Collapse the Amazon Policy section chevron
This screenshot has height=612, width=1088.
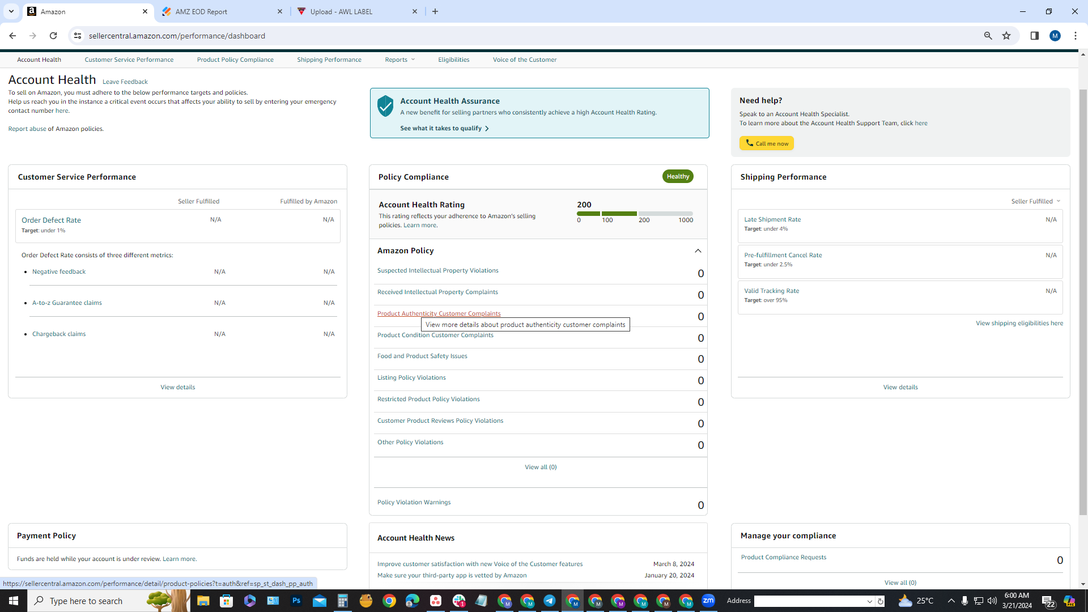point(698,250)
